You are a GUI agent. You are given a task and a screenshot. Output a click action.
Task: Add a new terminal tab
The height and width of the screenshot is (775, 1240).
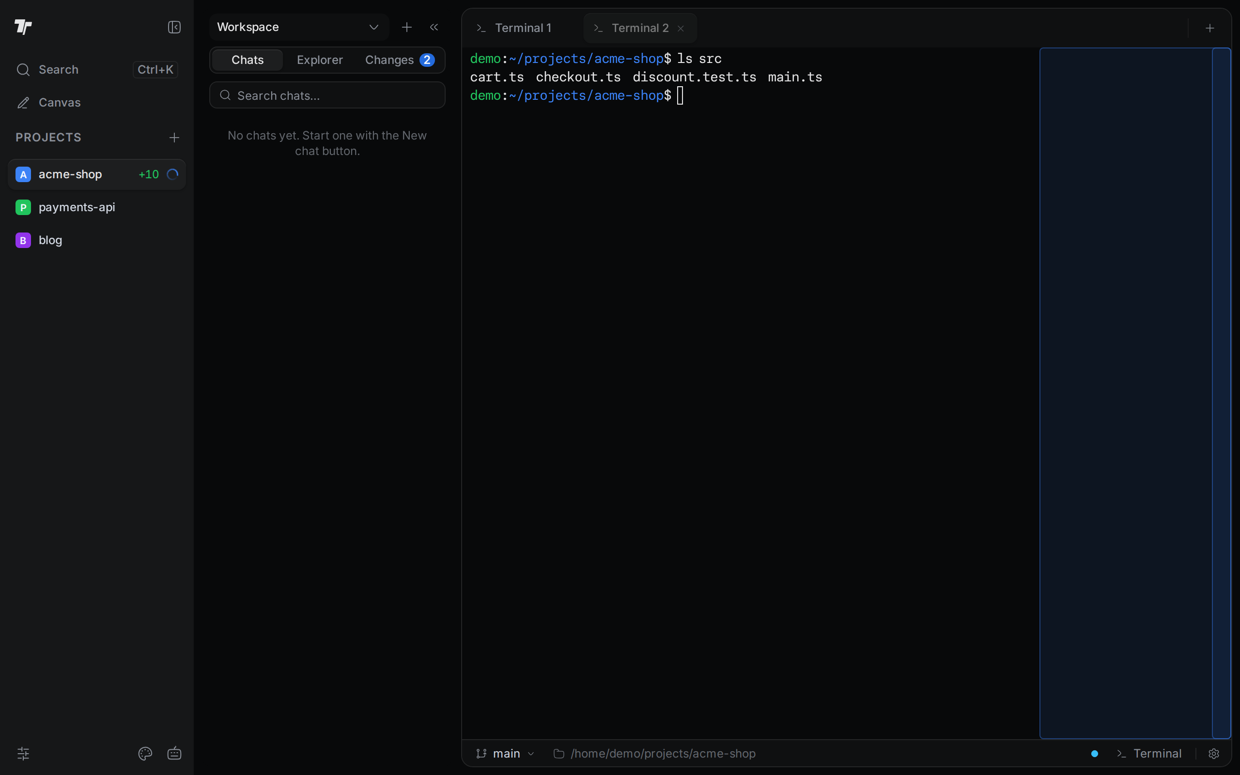tap(1210, 28)
